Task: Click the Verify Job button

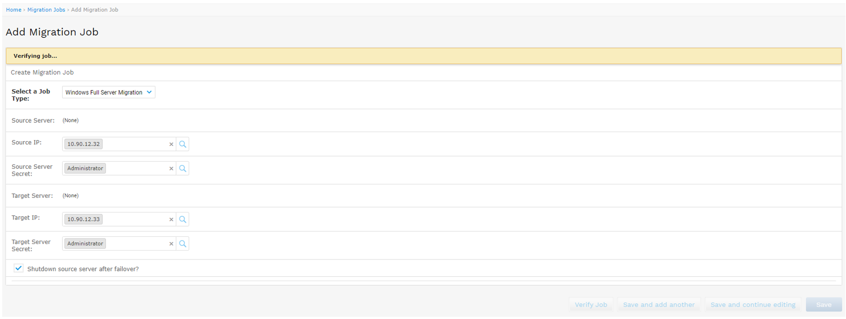Action: (x=591, y=304)
